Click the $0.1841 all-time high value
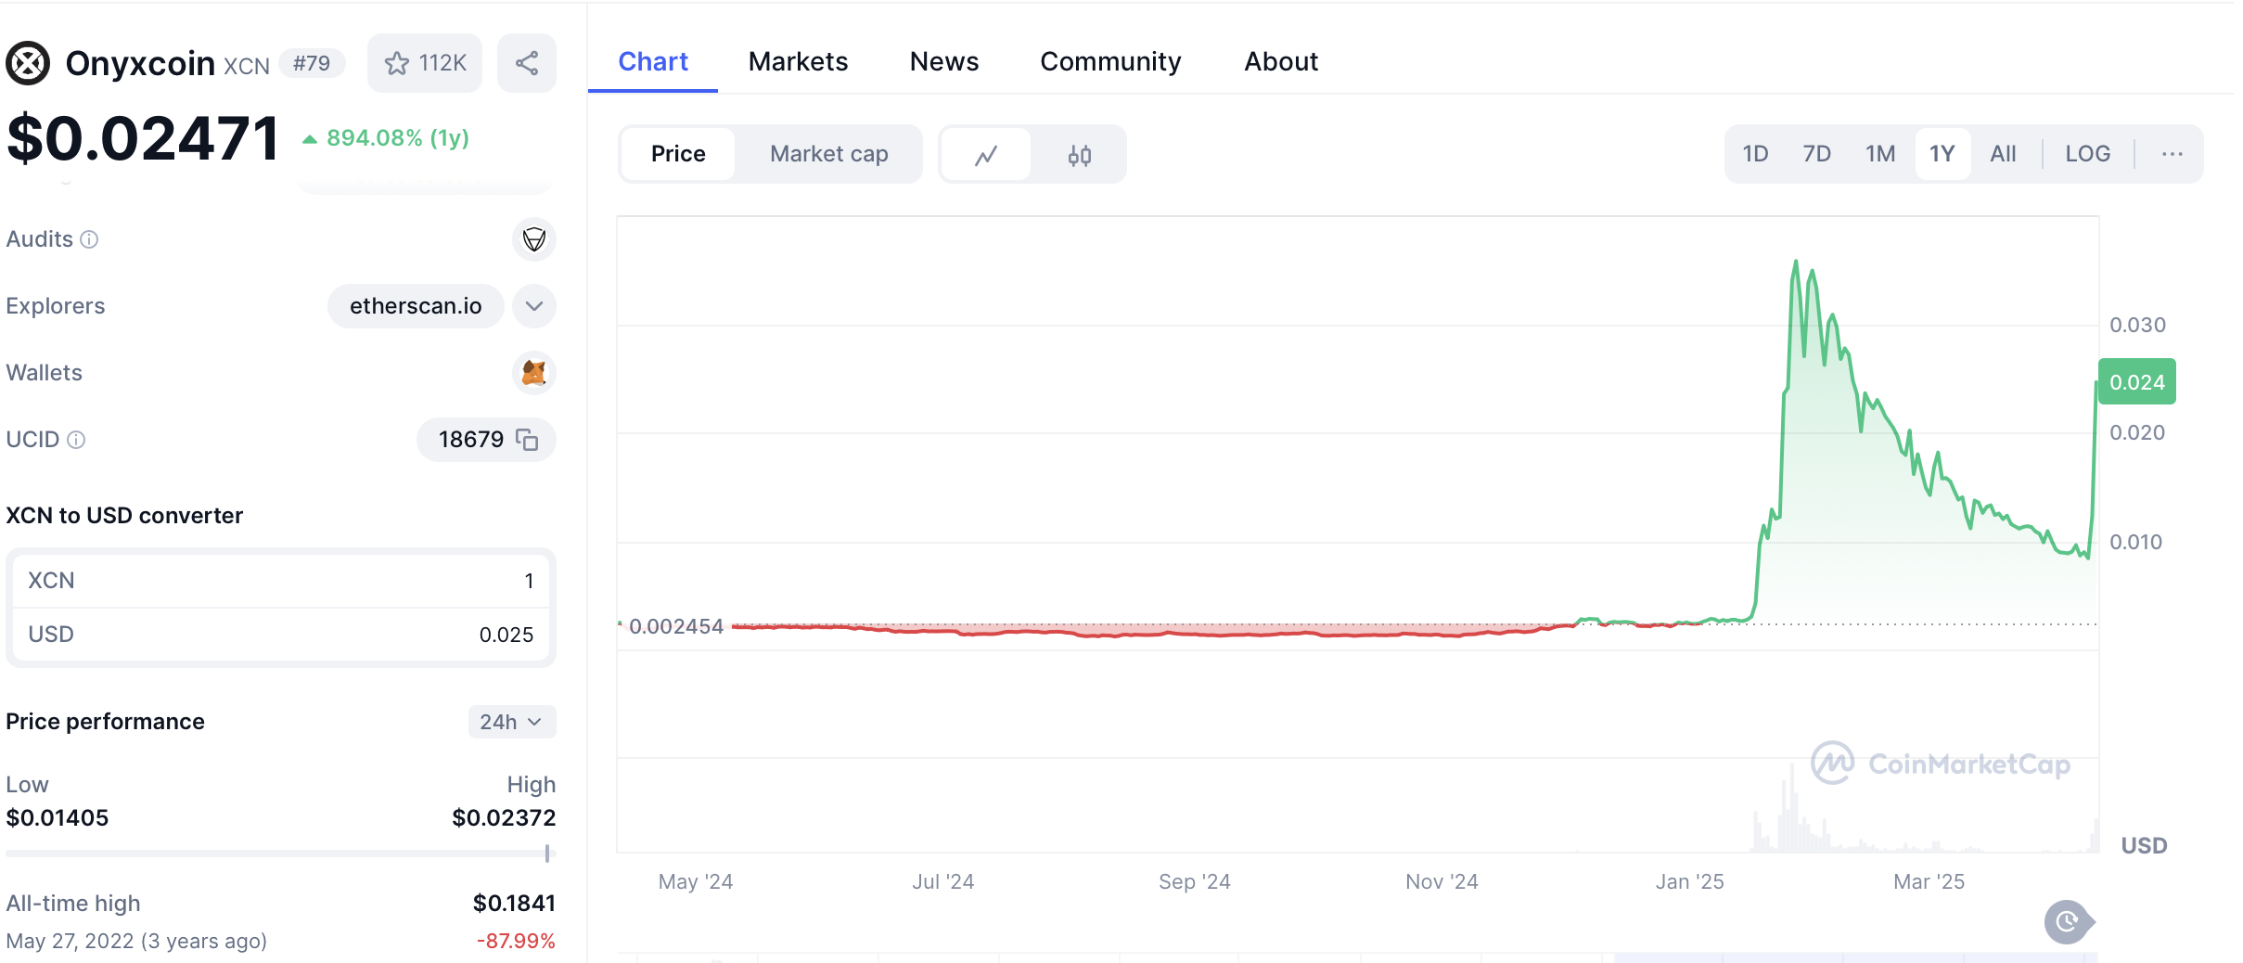 [514, 903]
